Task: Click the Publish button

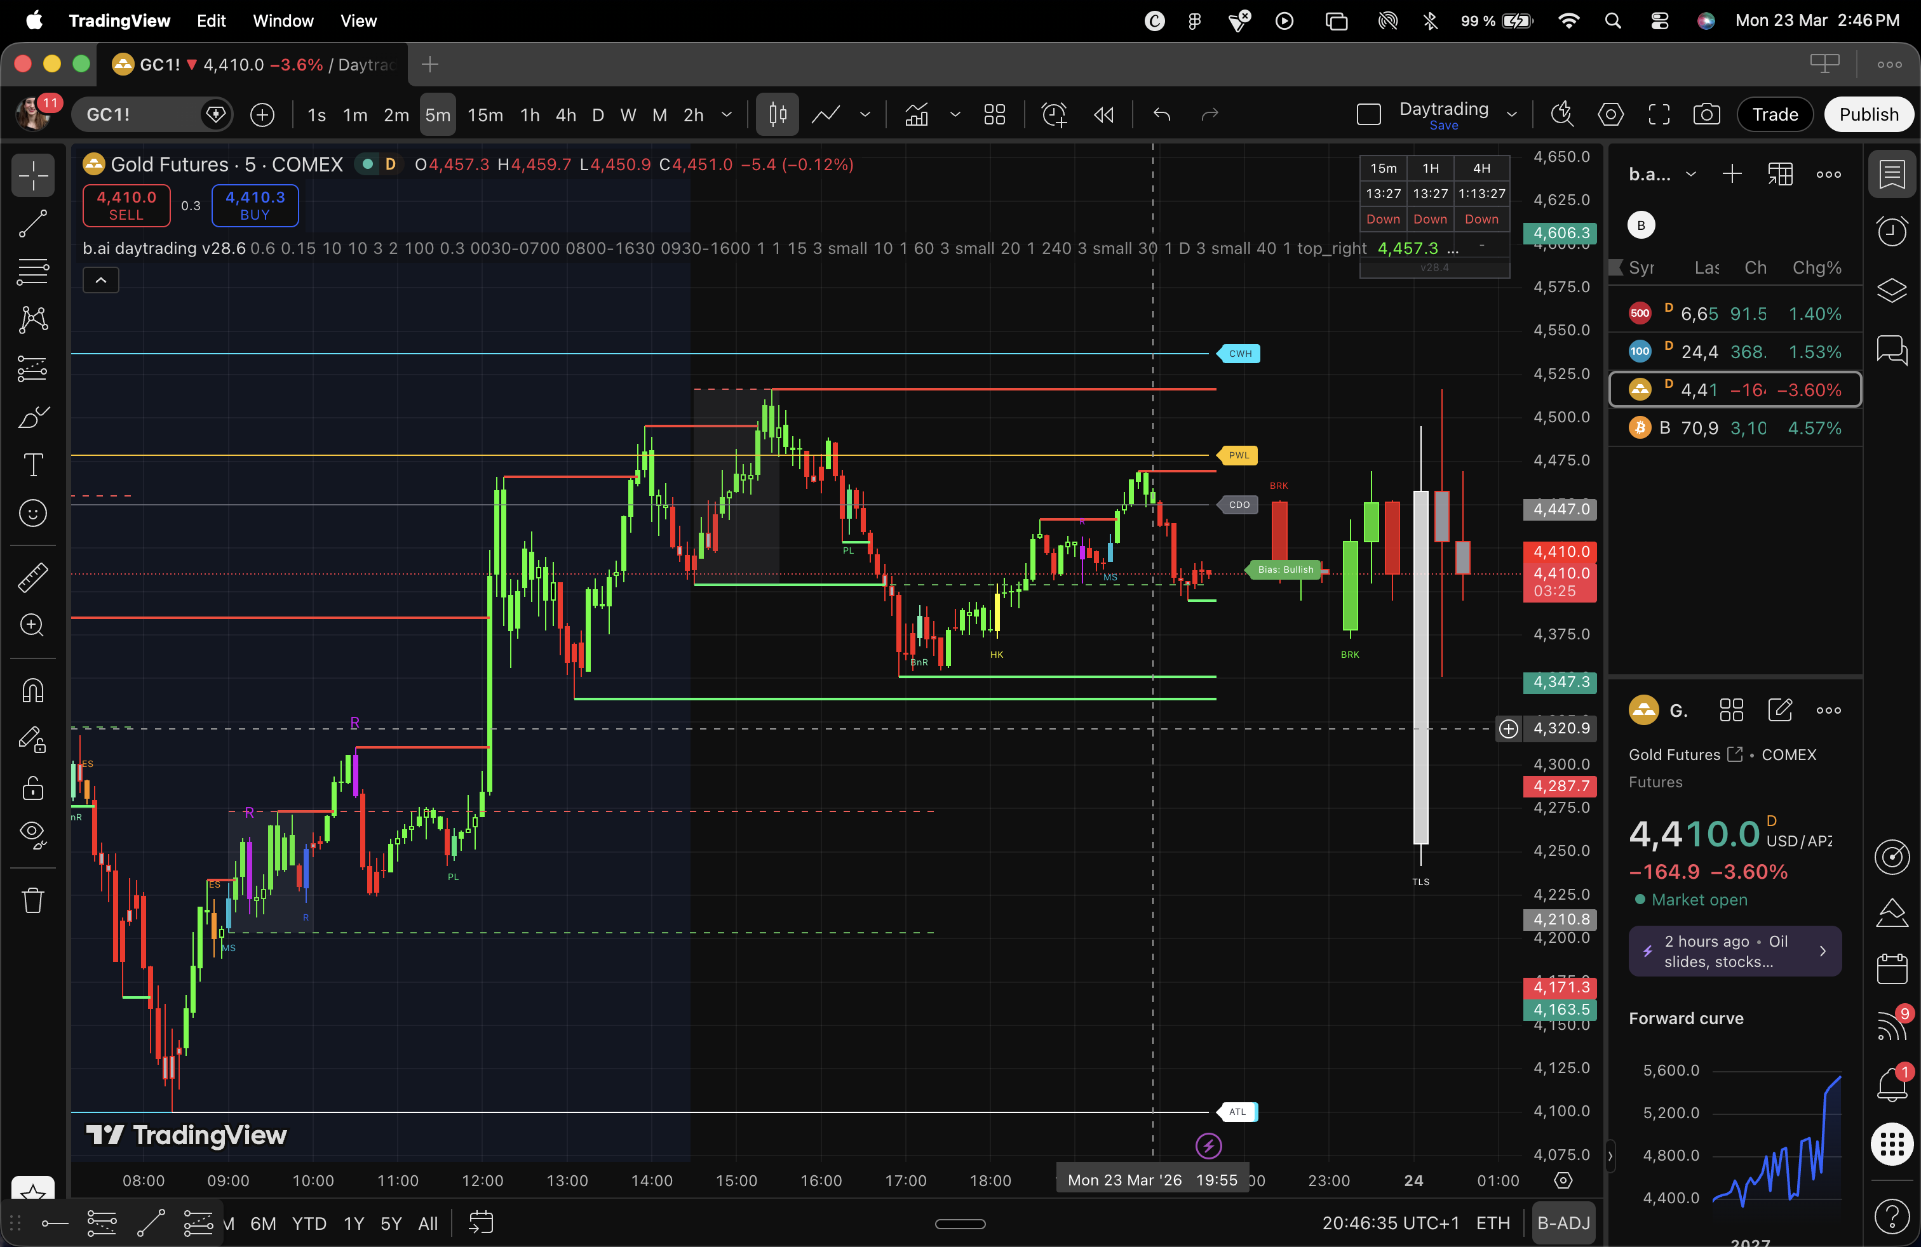Action: click(x=1868, y=114)
